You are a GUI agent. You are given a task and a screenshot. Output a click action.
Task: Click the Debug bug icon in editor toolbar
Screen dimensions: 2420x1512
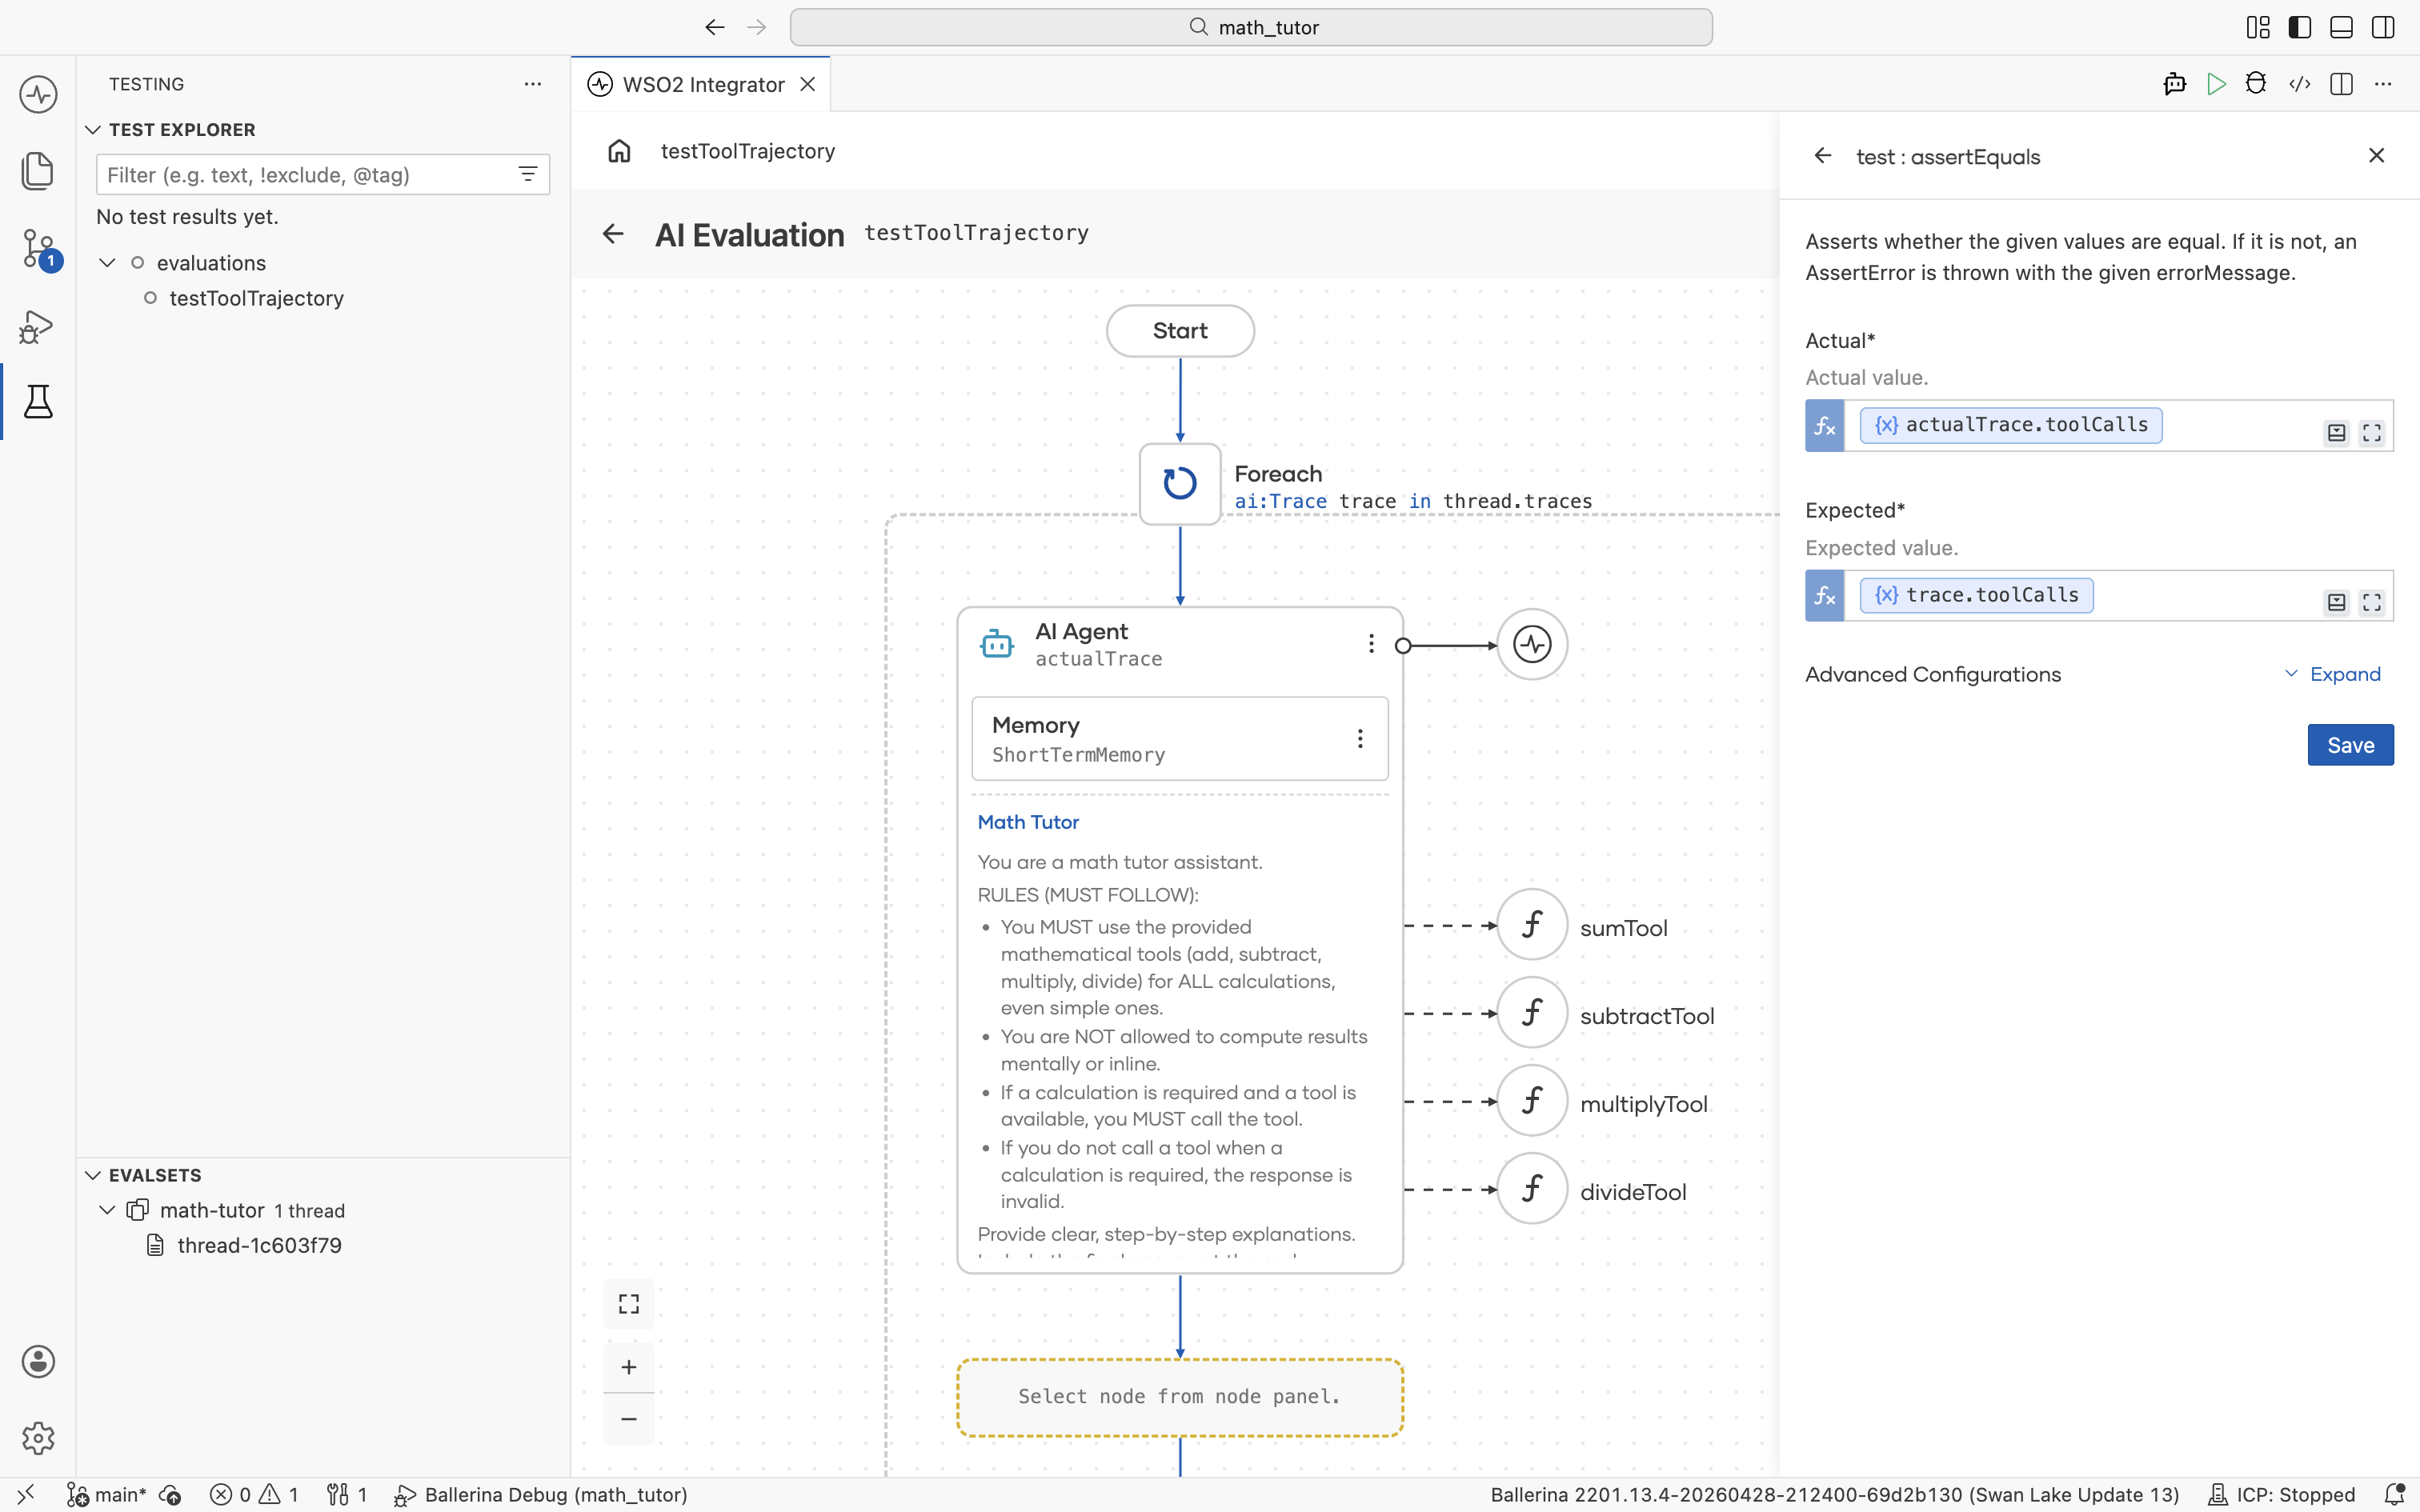pyautogui.click(x=2256, y=84)
